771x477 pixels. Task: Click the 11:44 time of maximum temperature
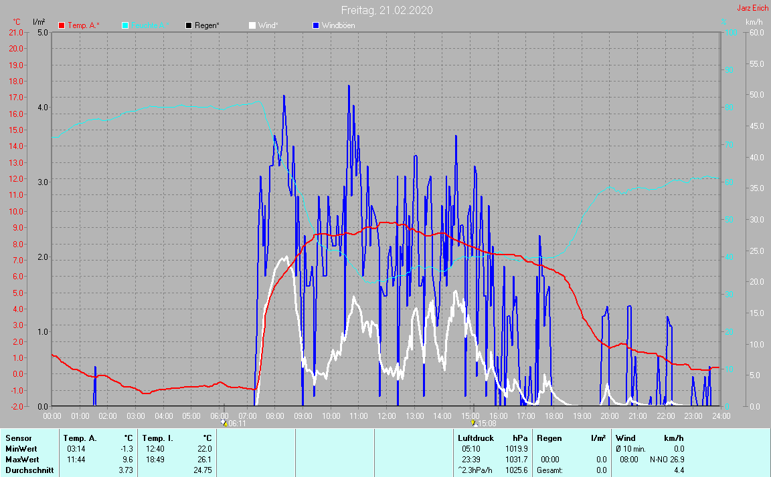point(76,460)
